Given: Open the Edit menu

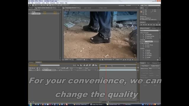Looking at the screenshot, I should [32, 3].
